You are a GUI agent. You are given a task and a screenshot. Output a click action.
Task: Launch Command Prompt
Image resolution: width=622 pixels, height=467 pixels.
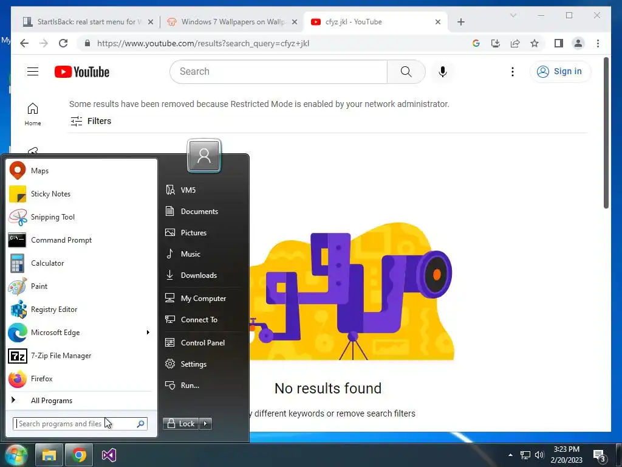(x=81, y=240)
